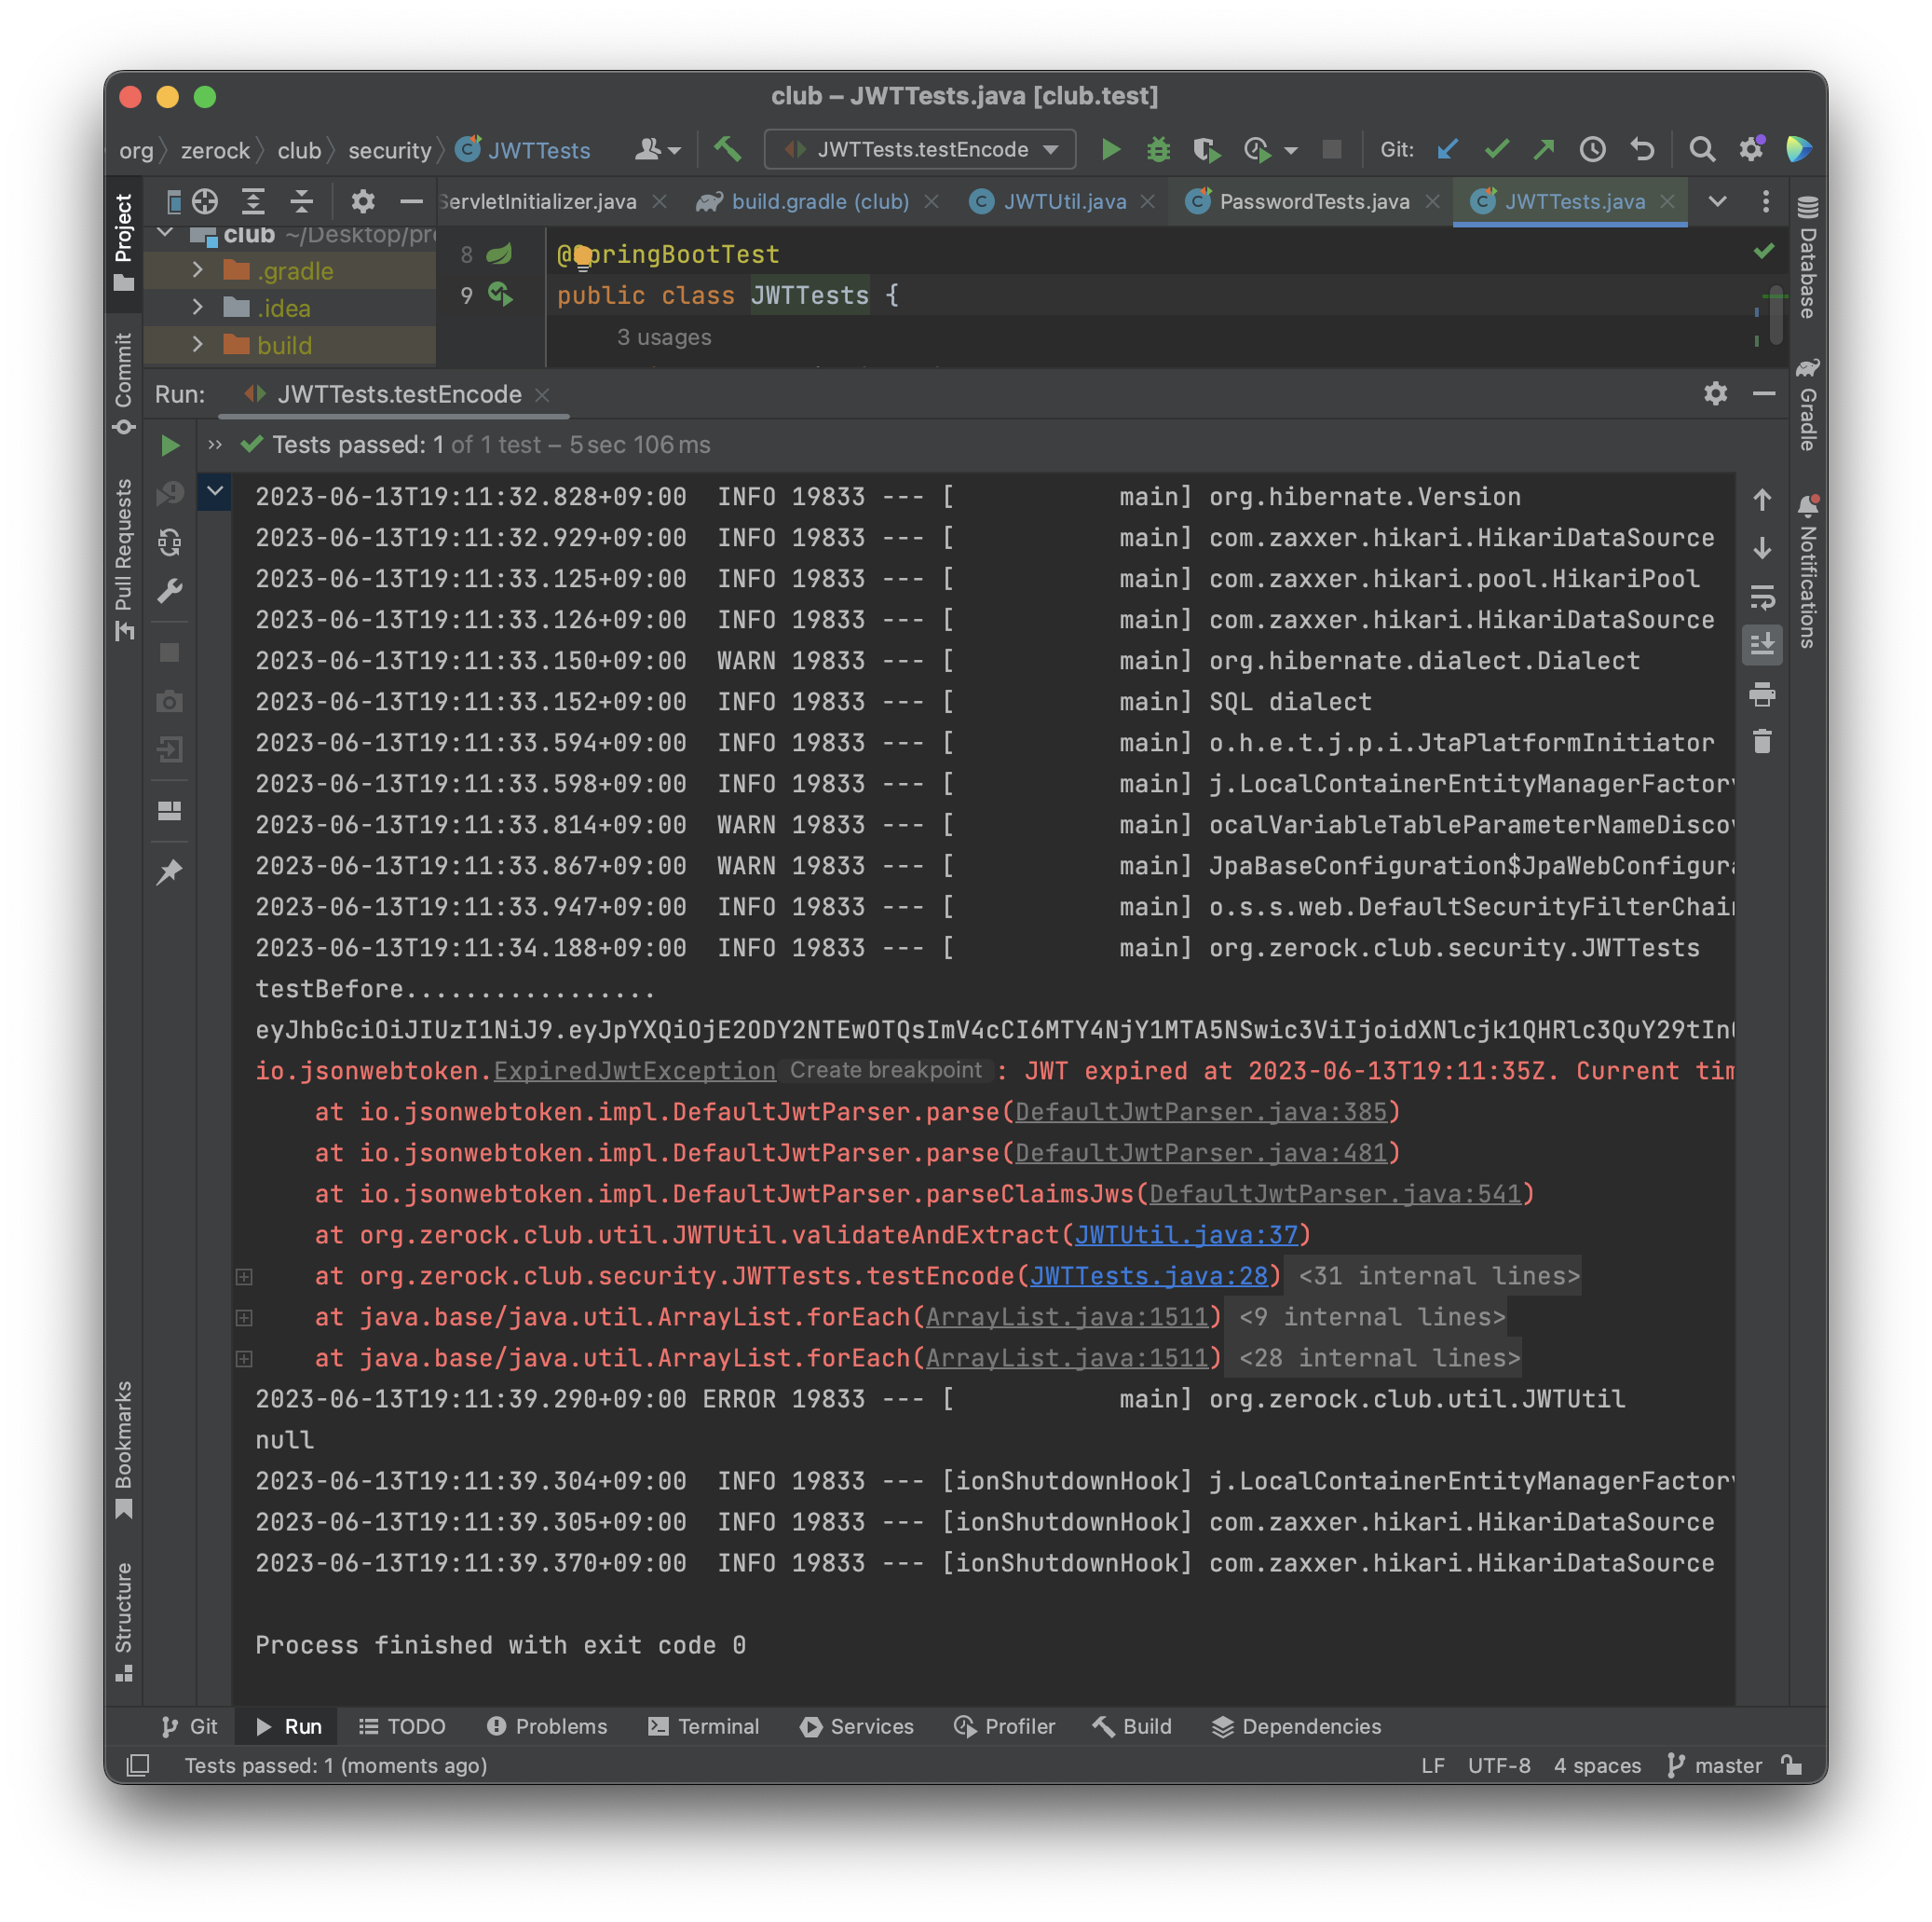
Task: Expand the .gradle folder in Project tree
Action: [197, 270]
